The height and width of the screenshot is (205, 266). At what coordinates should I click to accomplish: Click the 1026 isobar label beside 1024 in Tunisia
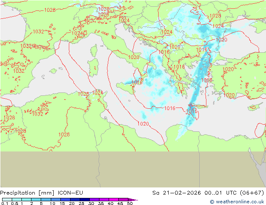[x=83, y=94]
